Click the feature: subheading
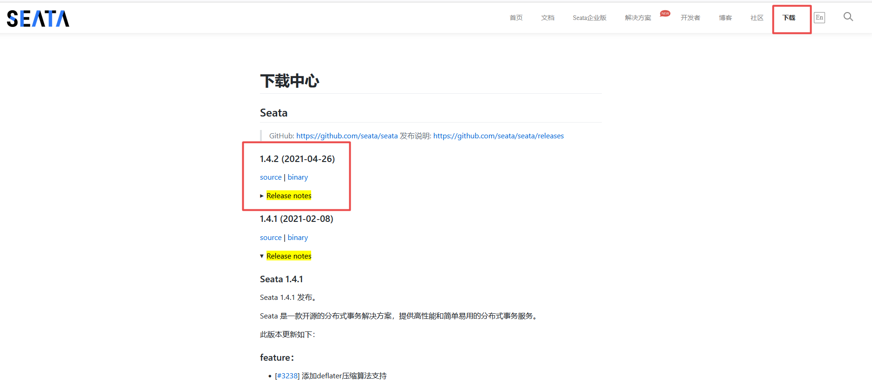 coord(277,357)
